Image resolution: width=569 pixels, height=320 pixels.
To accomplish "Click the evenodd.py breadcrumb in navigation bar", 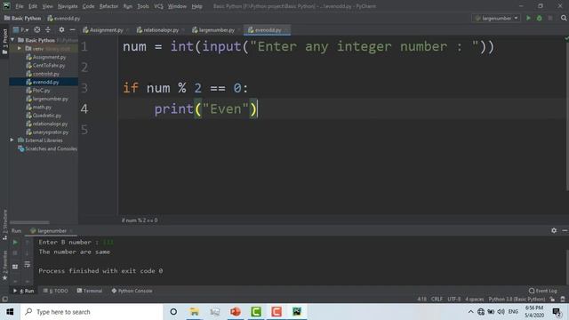I will [63, 18].
